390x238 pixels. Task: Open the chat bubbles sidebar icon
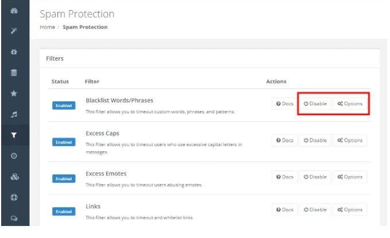(x=14, y=219)
